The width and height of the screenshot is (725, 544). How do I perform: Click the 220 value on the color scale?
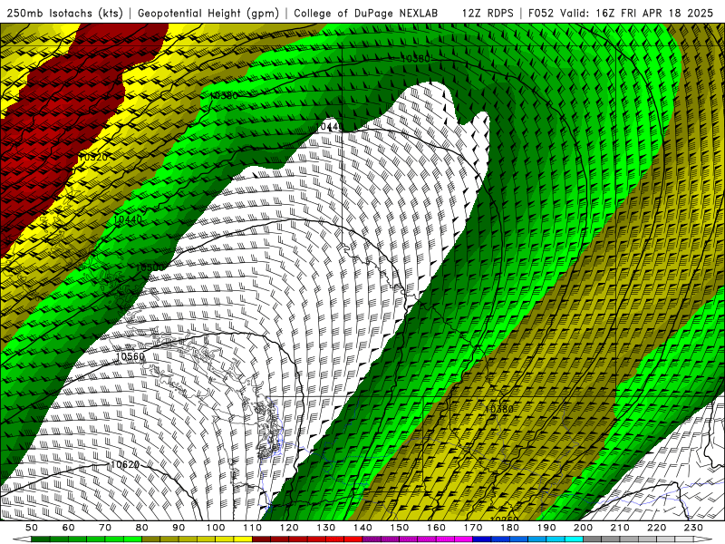pos(657,528)
